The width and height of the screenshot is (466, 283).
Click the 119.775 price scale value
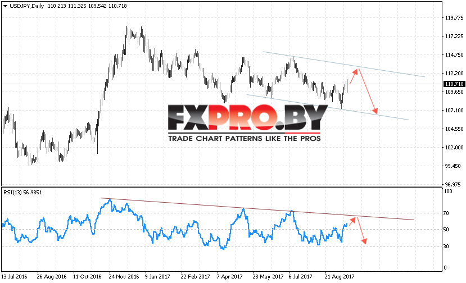point(454,18)
